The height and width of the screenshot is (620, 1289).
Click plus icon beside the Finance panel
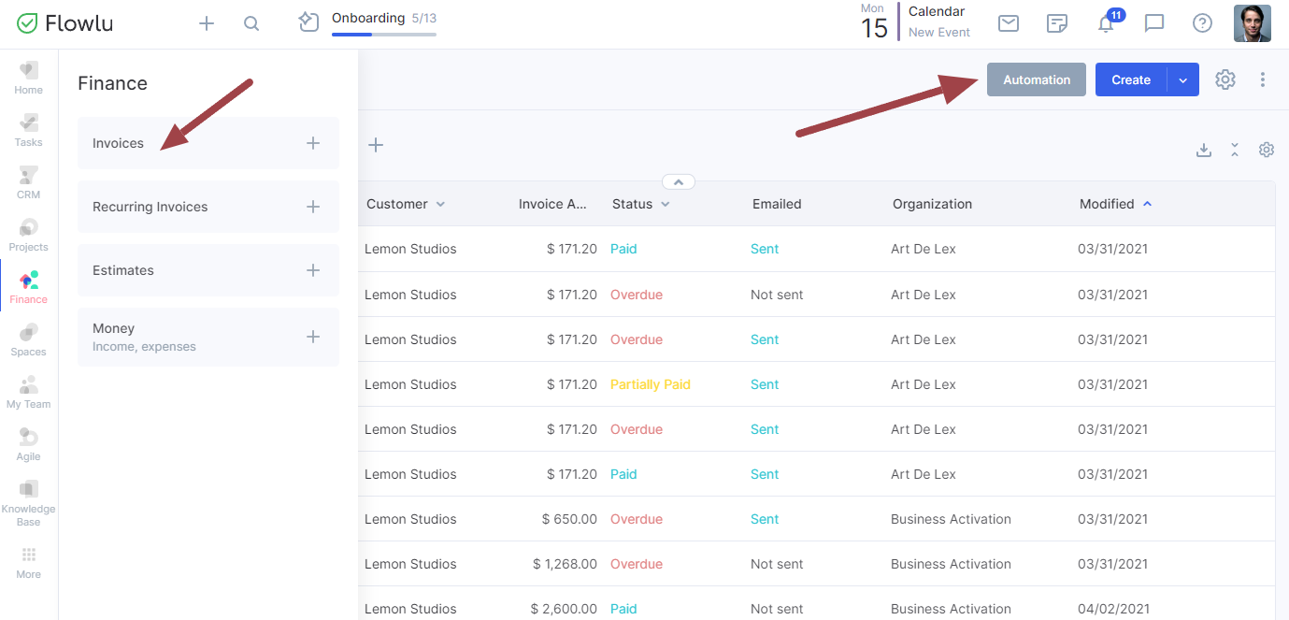coord(376,145)
